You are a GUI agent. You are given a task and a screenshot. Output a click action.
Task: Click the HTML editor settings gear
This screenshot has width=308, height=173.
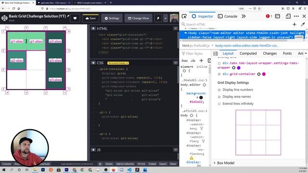coord(93,28)
